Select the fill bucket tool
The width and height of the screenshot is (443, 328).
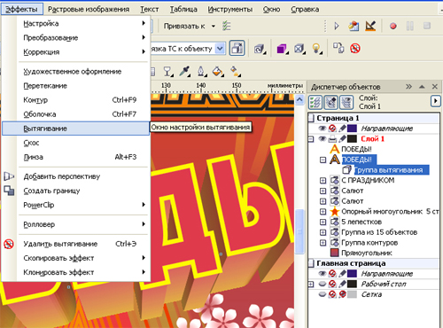tap(218, 71)
